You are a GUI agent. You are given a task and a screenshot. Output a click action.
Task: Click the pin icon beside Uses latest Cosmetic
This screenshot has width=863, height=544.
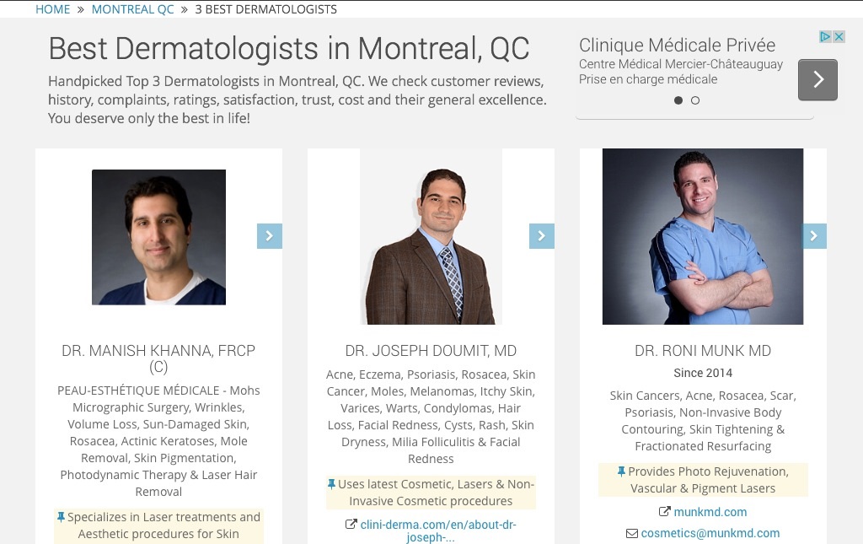(x=331, y=484)
